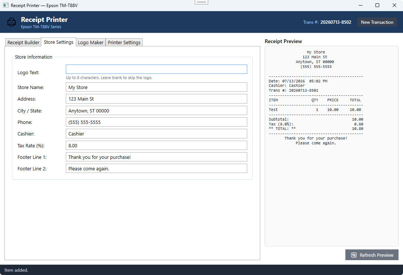The height and width of the screenshot is (275, 403).
Task: Click the 'Up to 8 characters' hint text
Action: pos(109,78)
